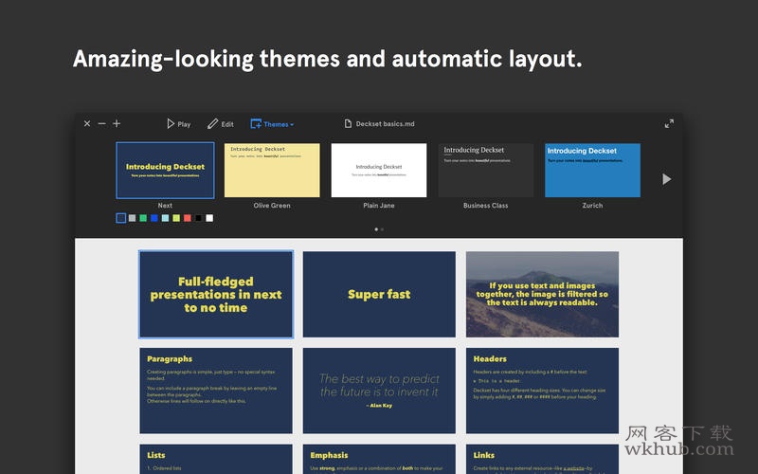Click the first theme page indicator dot
758x474 pixels.
376,229
